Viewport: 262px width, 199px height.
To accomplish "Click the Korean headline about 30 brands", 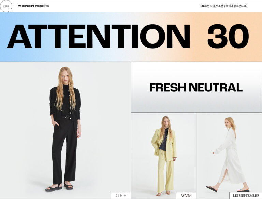I will tap(224, 6).
